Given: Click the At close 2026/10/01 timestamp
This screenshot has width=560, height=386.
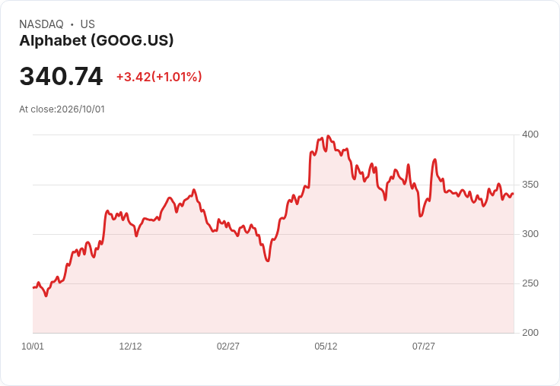Looking at the screenshot, I should (62, 109).
